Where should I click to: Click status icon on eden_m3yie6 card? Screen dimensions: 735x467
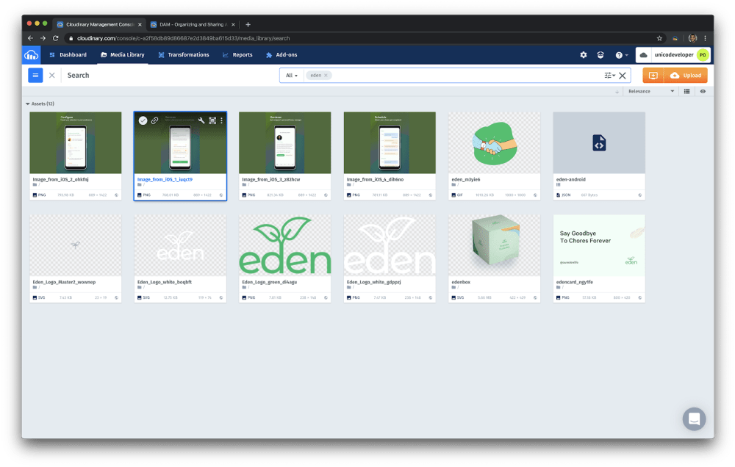535,195
